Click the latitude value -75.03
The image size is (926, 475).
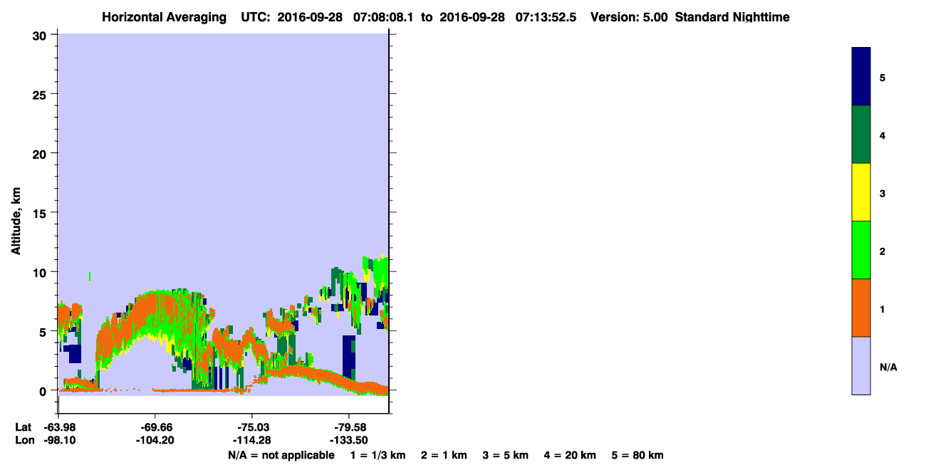point(252,427)
